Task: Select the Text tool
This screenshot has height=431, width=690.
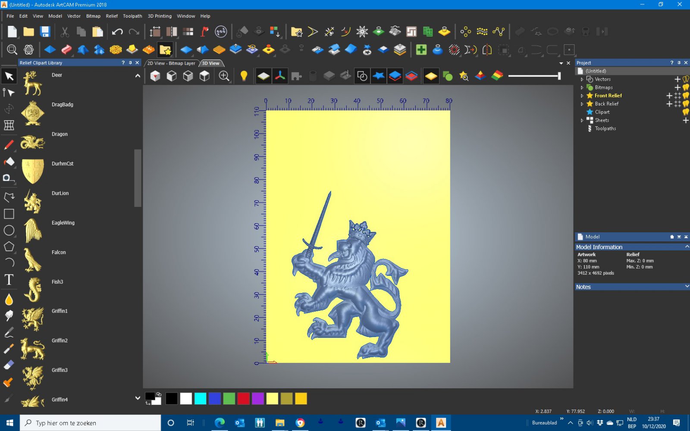Action: [x=9, y=280]
